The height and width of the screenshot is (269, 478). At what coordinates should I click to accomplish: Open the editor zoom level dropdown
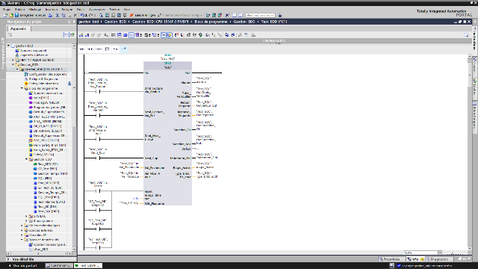coord(440,253)
